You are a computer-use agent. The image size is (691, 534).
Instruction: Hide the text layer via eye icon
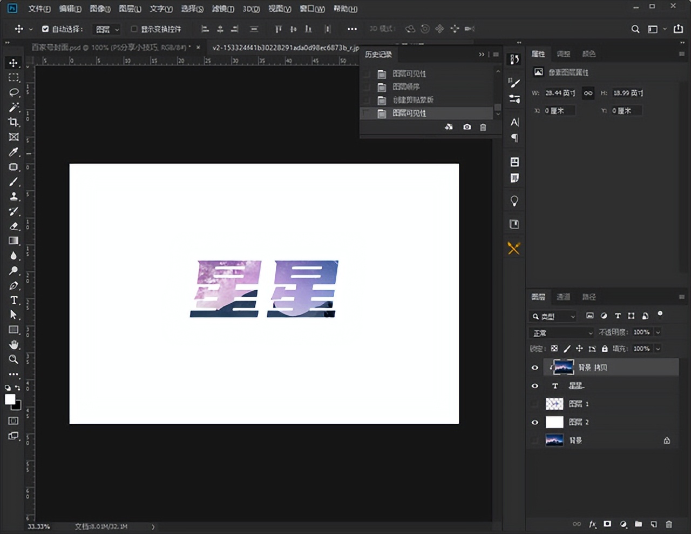pyautogui.click(x=535, y=386)
